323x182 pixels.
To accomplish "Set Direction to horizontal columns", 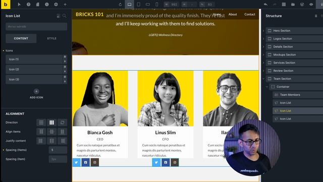I will pyautogui.click(x=51, y=122).
